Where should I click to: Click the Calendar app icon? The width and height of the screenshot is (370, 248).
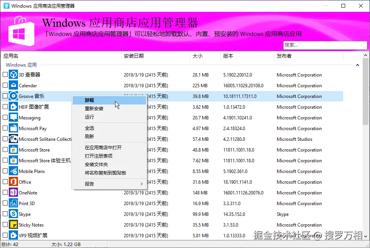[x=13, y=85]
